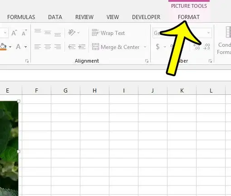Image resolution: width=231 pixels, height=196 pixels.
Task: Center text horizontally in cells
Action: point(48,47)
